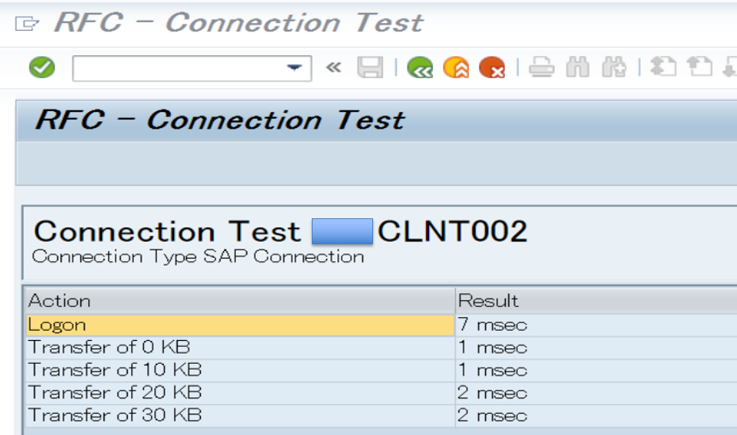Click the Find Next binoculars icon
737x435 pixels.
coord(614,67)
